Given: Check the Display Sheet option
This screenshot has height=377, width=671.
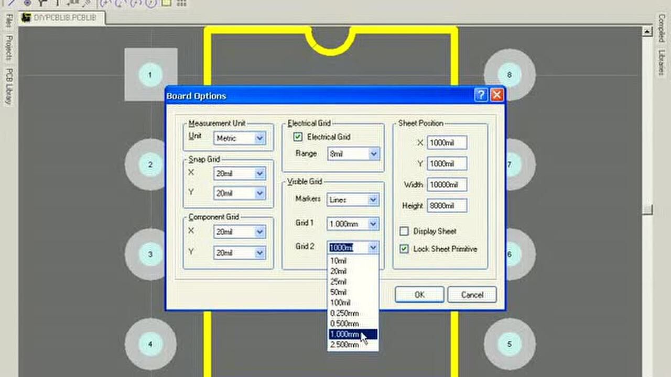Looking at the screenshot, I should pyautogui.click(x=404, y=231).
